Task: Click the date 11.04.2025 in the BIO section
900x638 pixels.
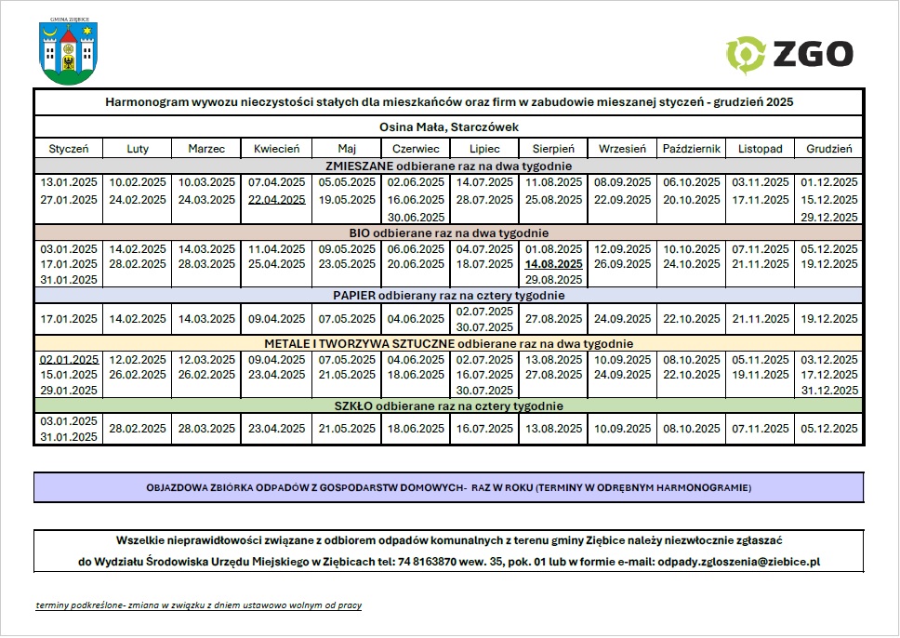Action: pyautogui.click(x=277, y=249)
